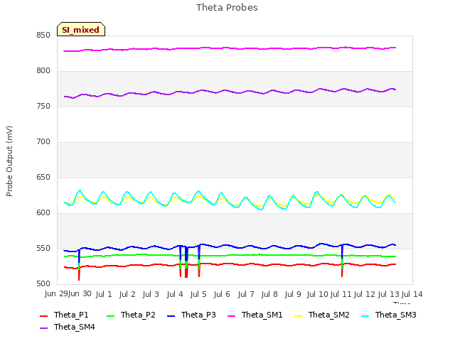
Task: Select the Theta_SM2 legend label
Action: pos(328,315)
